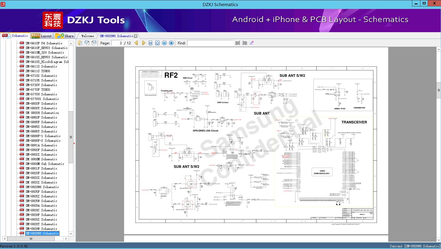Open SM-G800F Schematic
This screenshot has width=441, height=249.
point(41,103)
